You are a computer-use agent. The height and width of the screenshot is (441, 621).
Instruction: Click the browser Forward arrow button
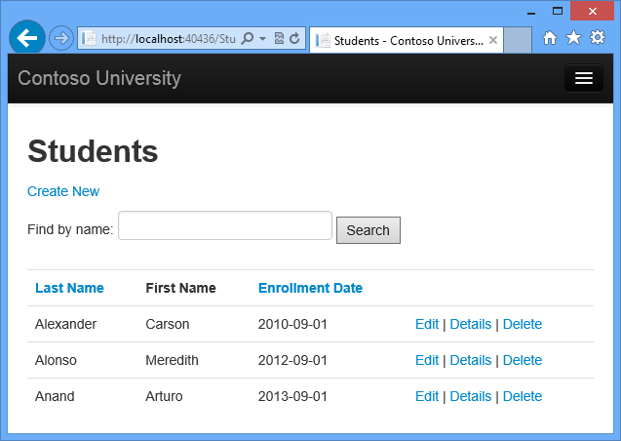(60, 38)
